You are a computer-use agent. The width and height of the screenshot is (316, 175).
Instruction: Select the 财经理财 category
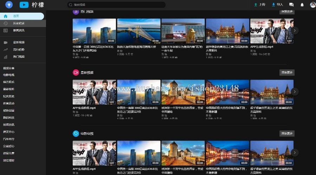pos(9,160)
